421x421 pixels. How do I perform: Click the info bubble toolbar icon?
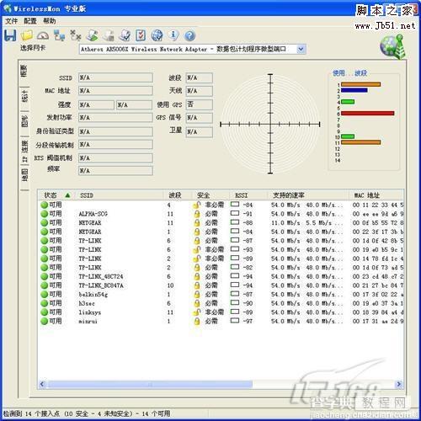click(173, 35)
